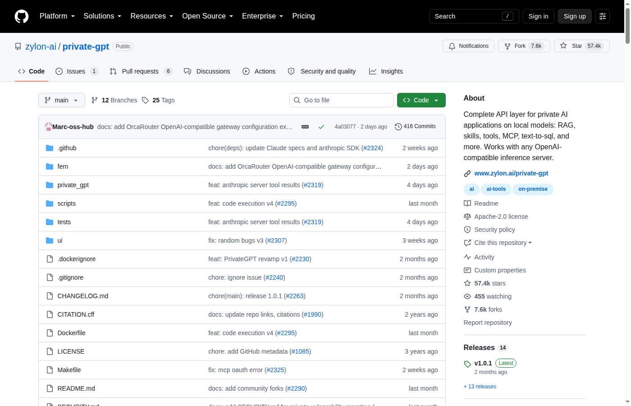Viewport: 631px width, 406px height.
Task: Click the + 13 releases link
Action: tap(480, 387)
